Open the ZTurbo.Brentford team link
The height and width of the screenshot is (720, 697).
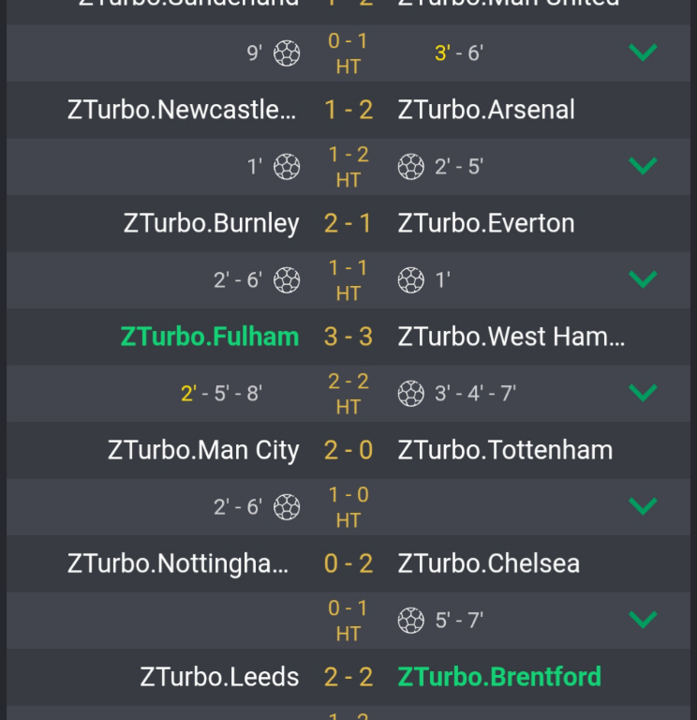coord(499,677)
